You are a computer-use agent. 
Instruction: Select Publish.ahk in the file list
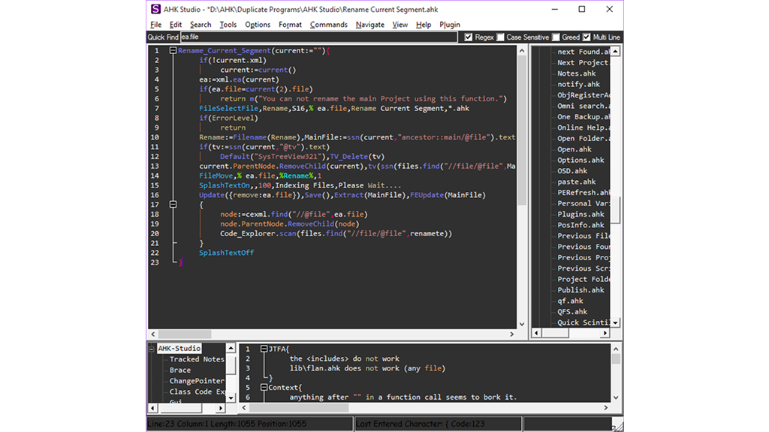pos(581,290)
